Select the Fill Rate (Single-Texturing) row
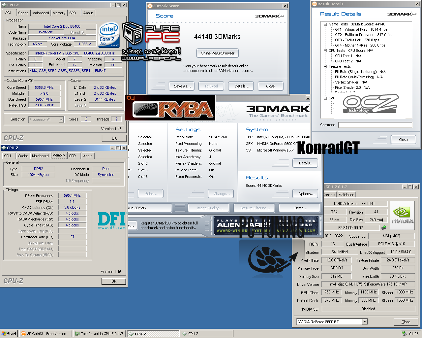Screen dimensions: 422x338 (x=360, y=72)
